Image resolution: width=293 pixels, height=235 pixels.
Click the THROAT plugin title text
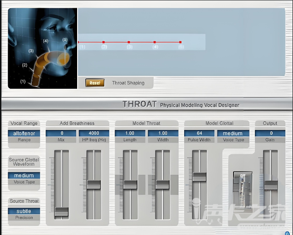pyautogui.click(x=140, y=104)
